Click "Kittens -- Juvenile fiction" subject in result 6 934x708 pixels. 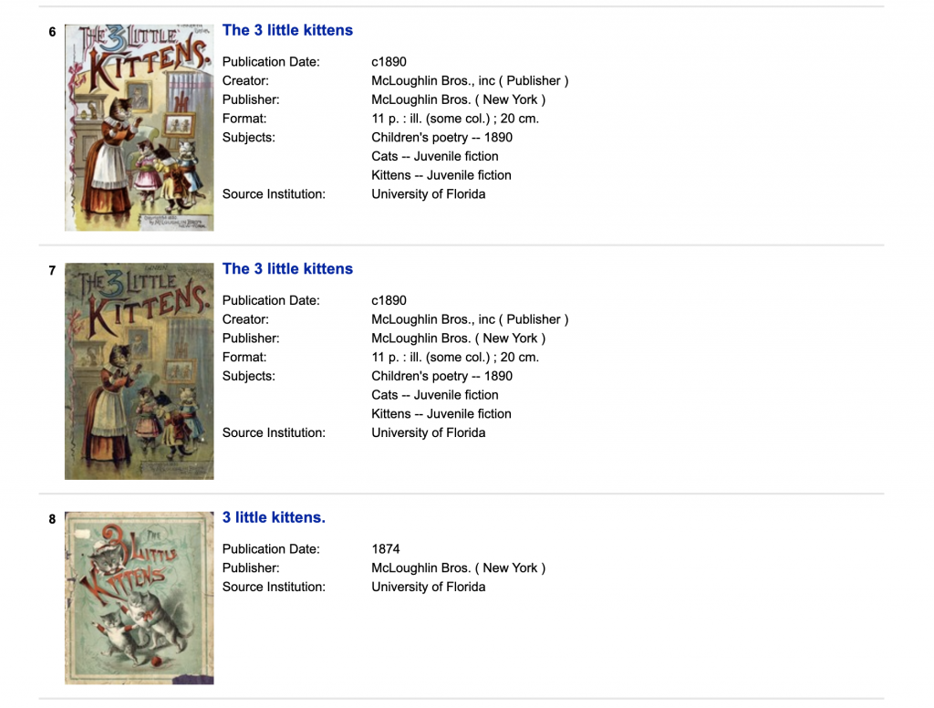441,175
